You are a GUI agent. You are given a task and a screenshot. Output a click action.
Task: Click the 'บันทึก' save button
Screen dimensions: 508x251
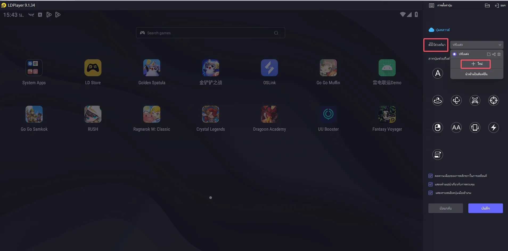tap(486, 208)
